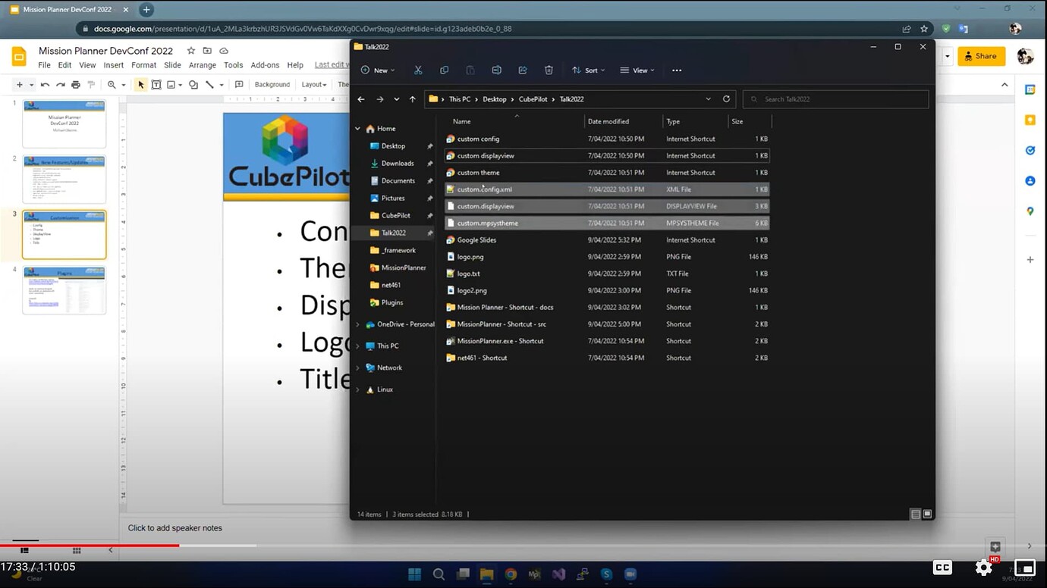The width and height of the screenshot is (1047, 588).
Task: Open the Arrange menu in Slides
Action: [202, 65]
